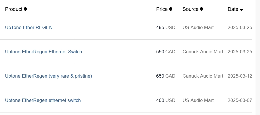Click the 650 CAD price cell
Image resolution: width=260 pixels, height=115 pixels.
166,76
